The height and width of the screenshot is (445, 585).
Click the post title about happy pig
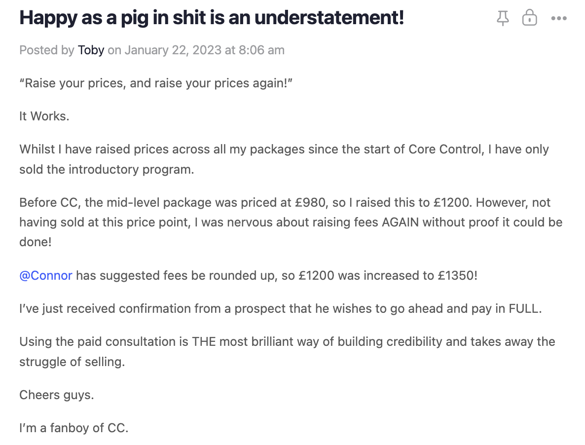tap(212, 18)
